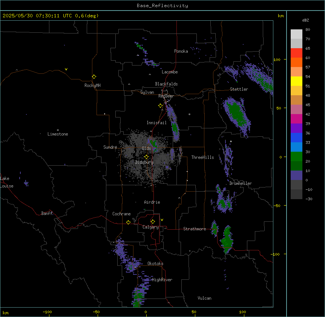Click the Sylvan label
Screen dimensions: 325x317
(x=147, y=92)
